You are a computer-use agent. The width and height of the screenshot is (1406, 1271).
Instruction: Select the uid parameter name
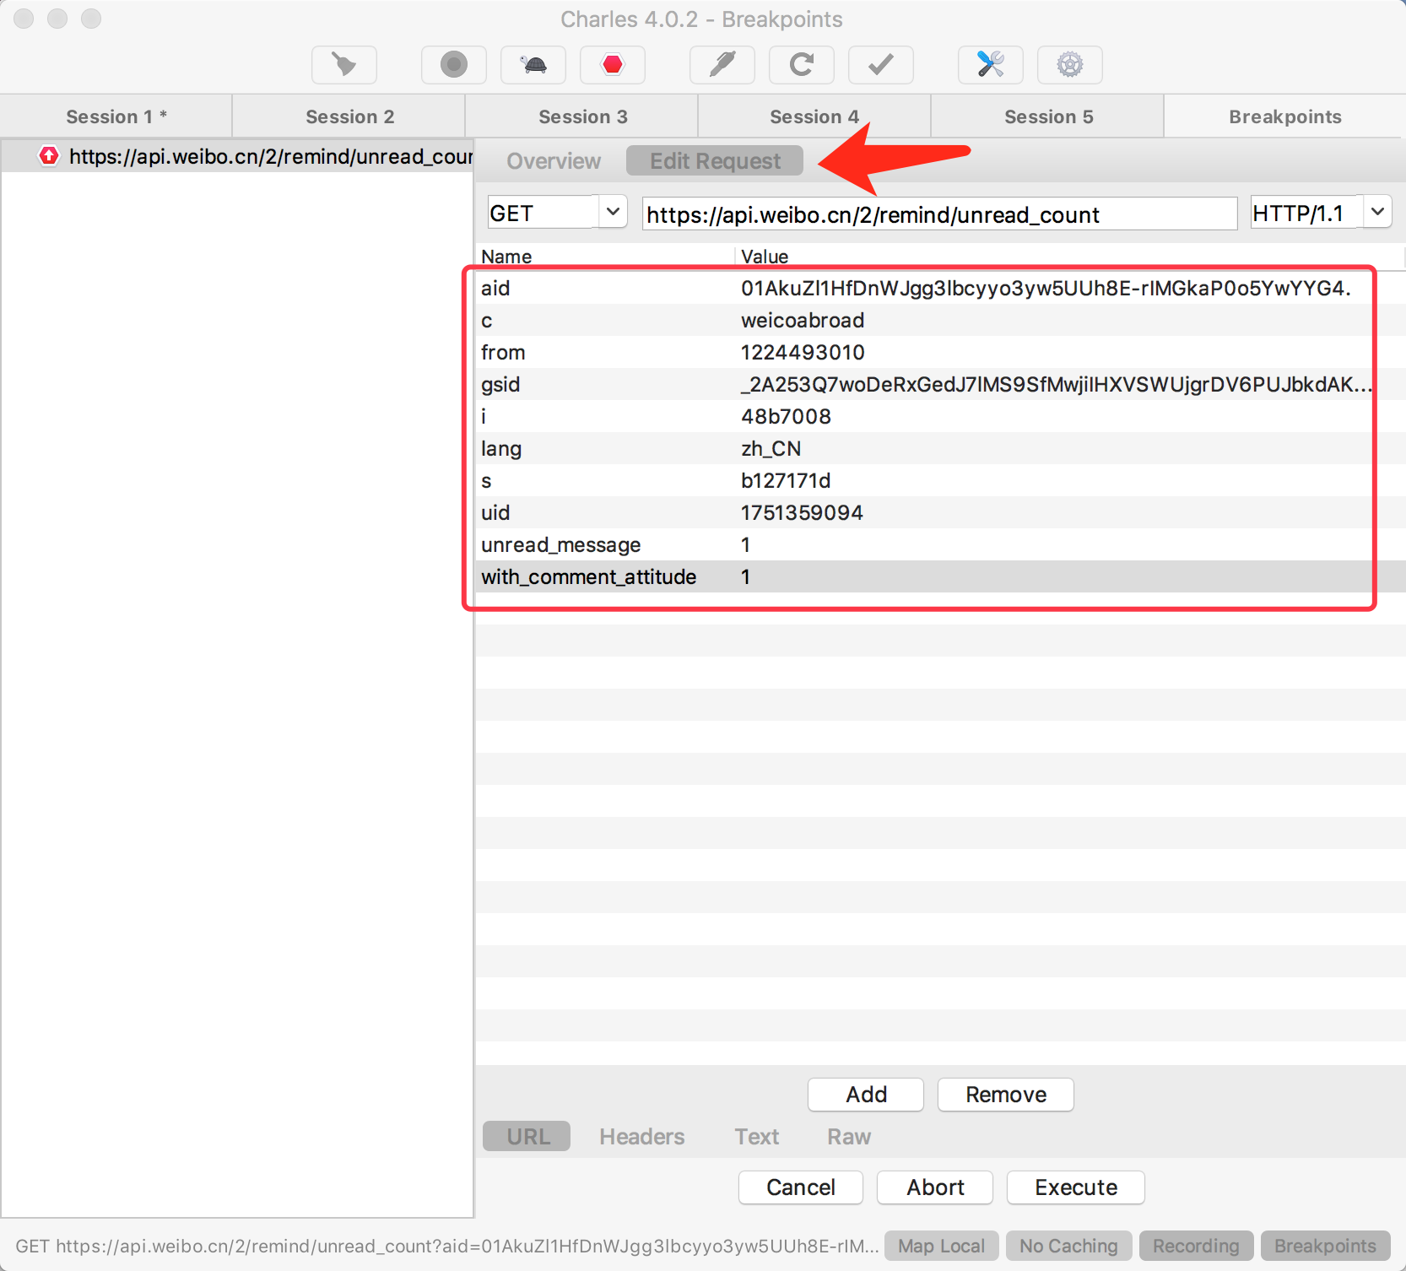click(x=495, y=513)
